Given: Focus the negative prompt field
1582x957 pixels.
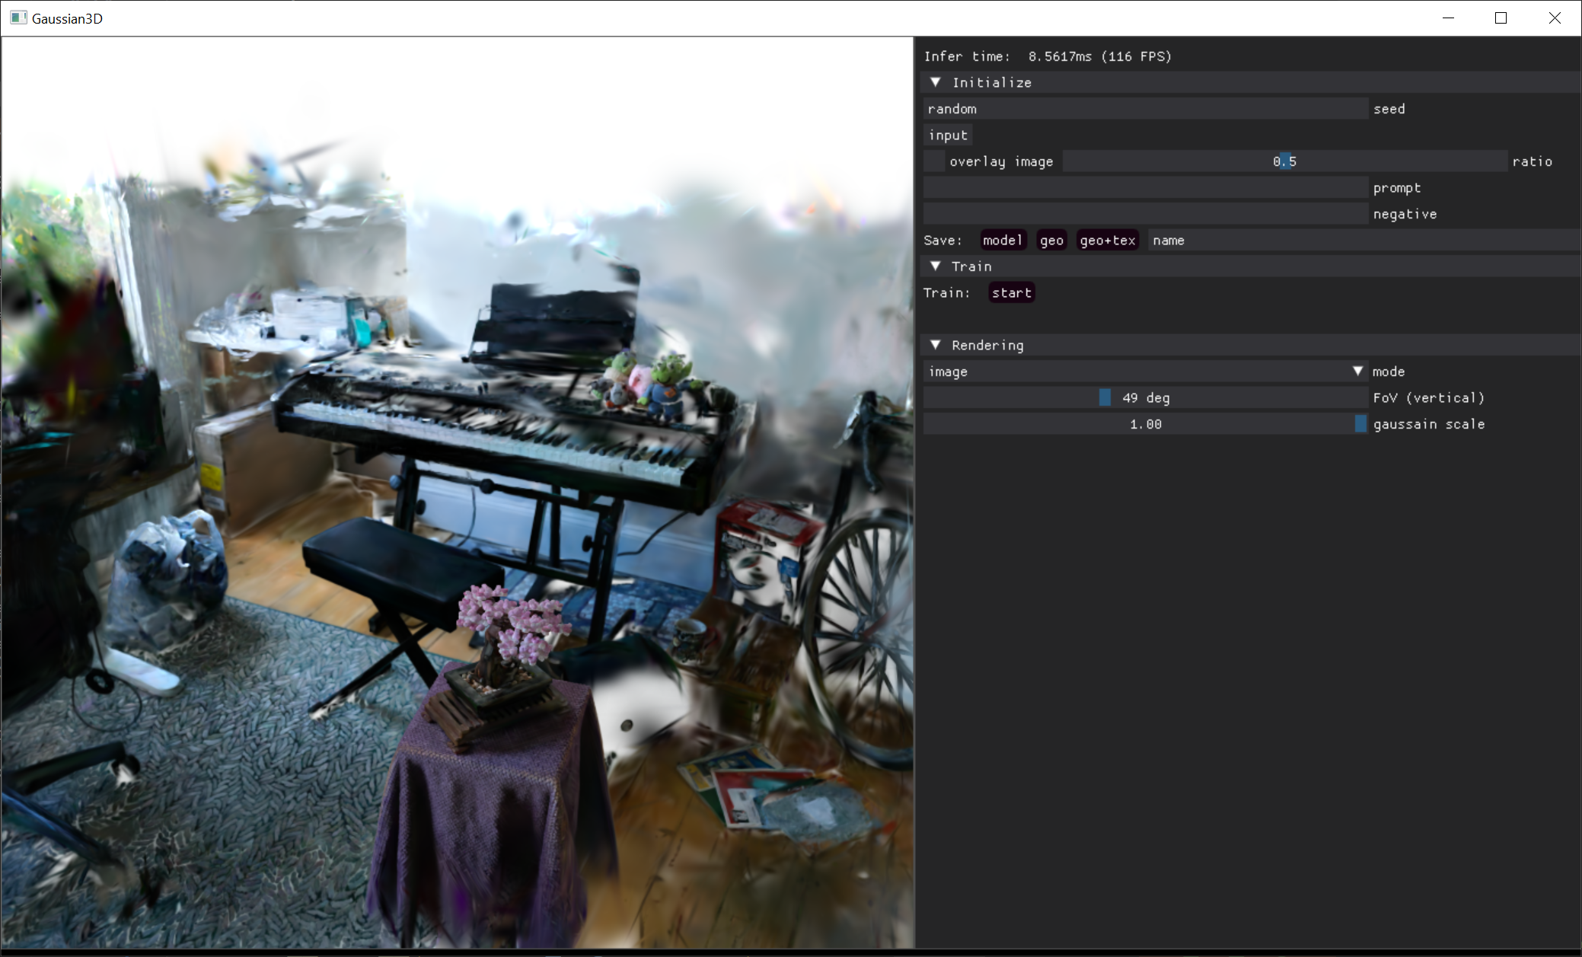Looking at the screenshot, I should point(1145,214).
